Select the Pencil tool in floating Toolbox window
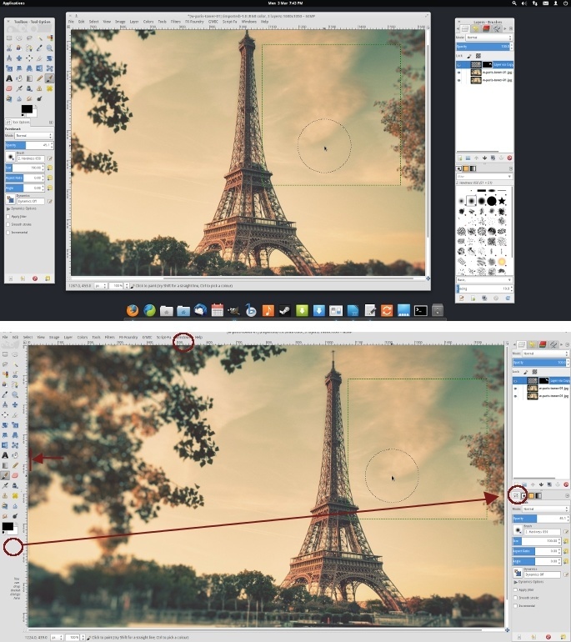Viewport: 571px width, 642px height. pyautogui.click(x=39, y=78)
